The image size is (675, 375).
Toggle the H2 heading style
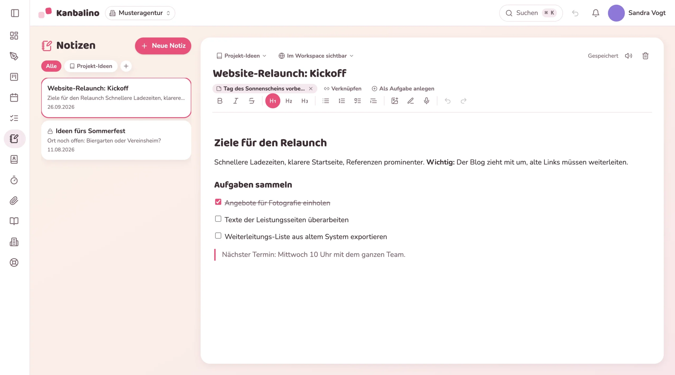[289, 101]
